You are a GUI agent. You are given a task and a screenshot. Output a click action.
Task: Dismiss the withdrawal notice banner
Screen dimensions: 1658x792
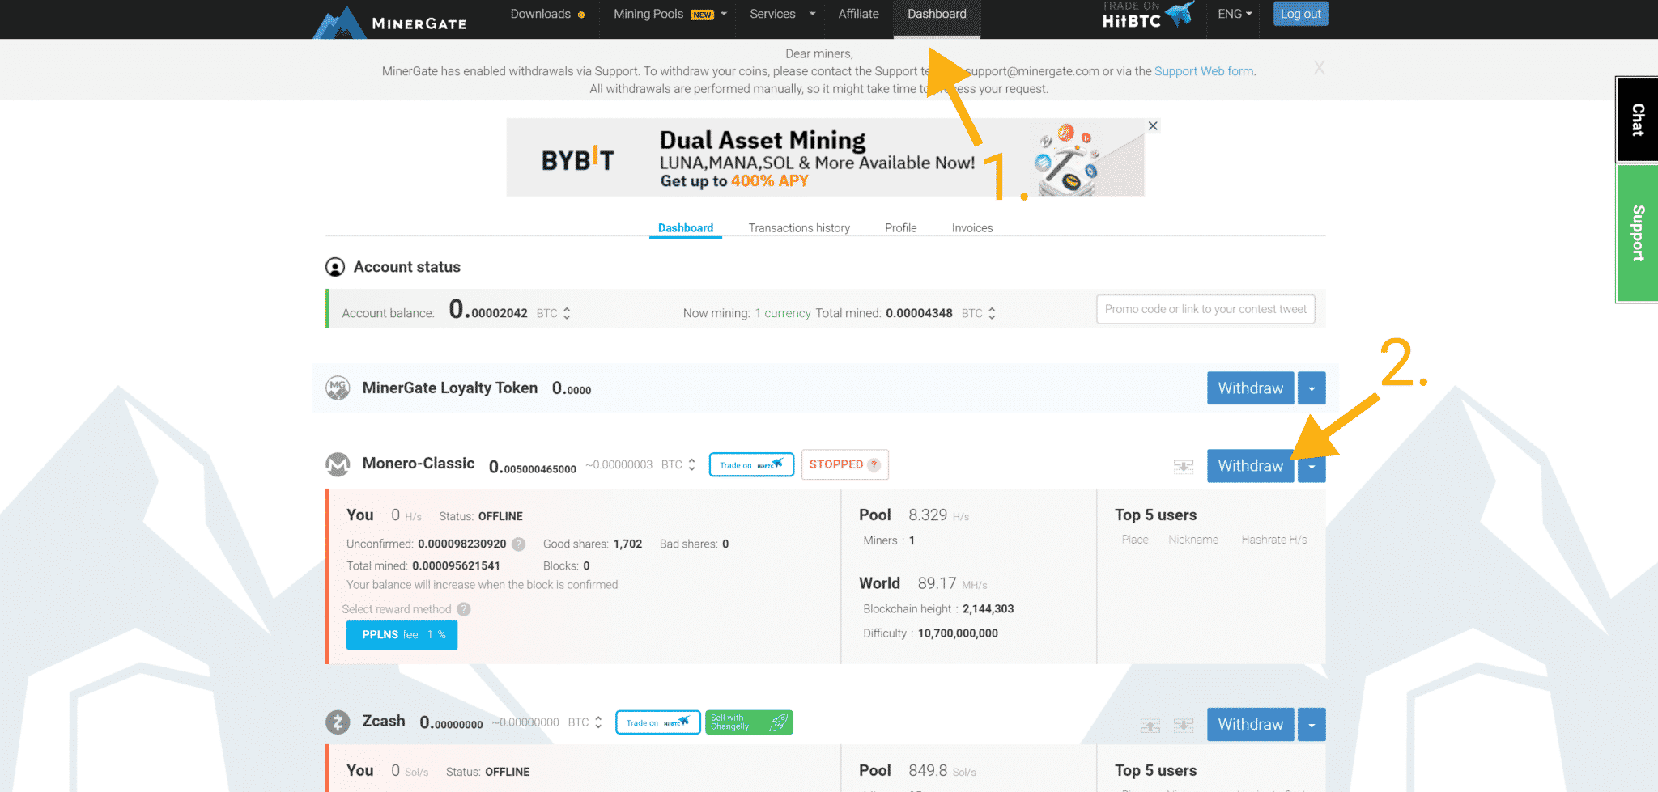click(1319, 69)
